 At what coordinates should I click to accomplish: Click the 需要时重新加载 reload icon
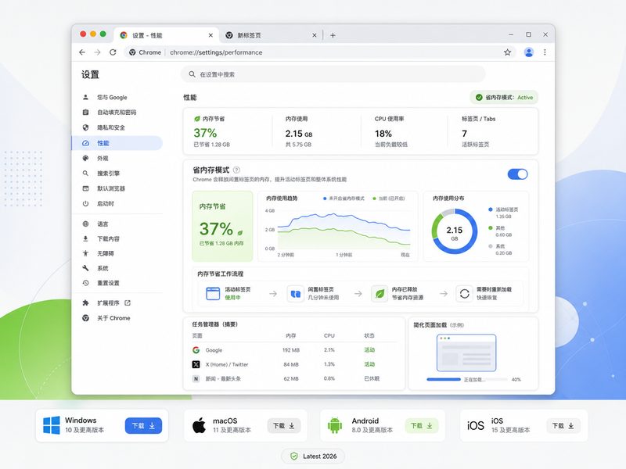(x=464, y=294)
